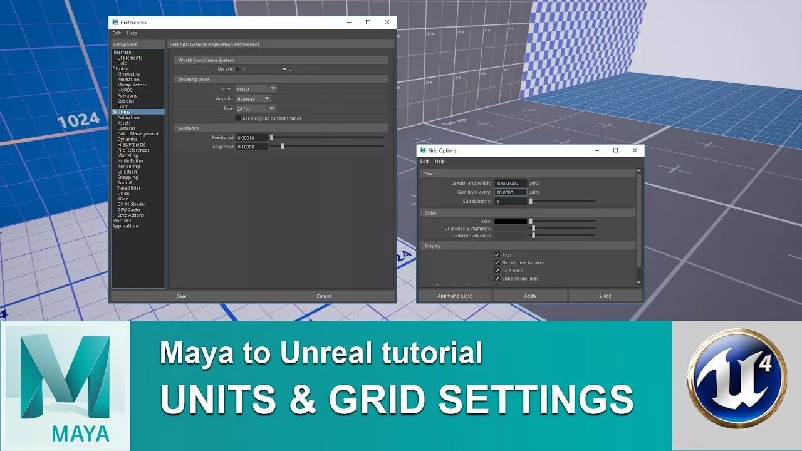Uncheck the Axes display checkbox in Grid Options
Screen dimensions: 802x451
(497, 255)
